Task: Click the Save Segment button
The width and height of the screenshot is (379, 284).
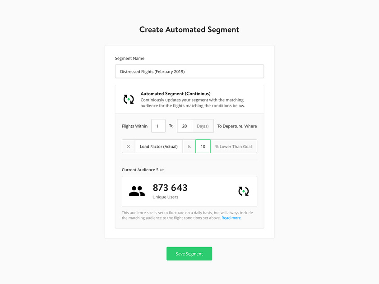Action: [x=189, y=253]
